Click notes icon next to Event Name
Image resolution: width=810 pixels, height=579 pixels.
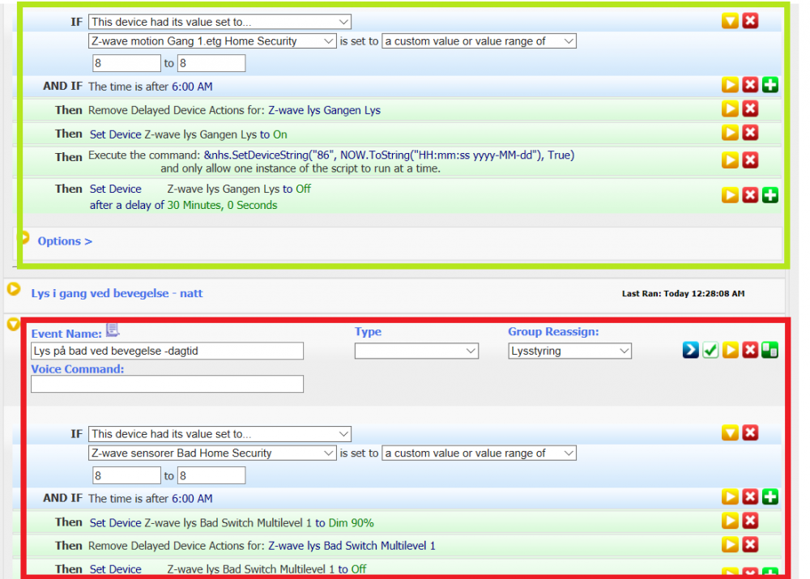click(x=113, y=330)
